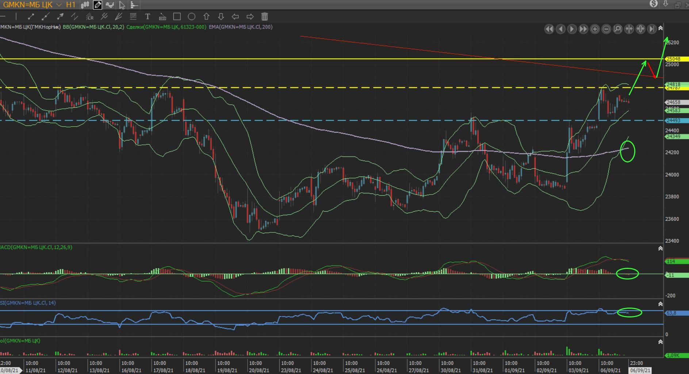
Task: Insert a right arrow marker
Action: point(250,16)
